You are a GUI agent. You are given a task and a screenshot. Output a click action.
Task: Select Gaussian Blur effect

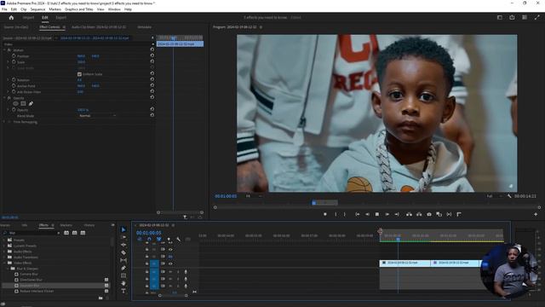[30, 286]
